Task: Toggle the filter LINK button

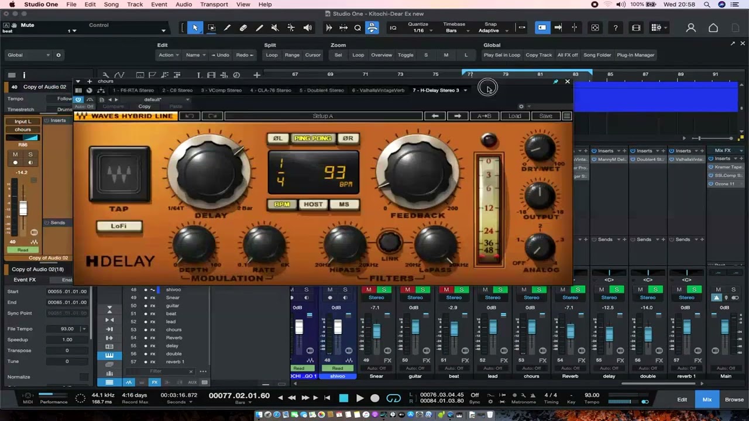Action: click(390, 243)
